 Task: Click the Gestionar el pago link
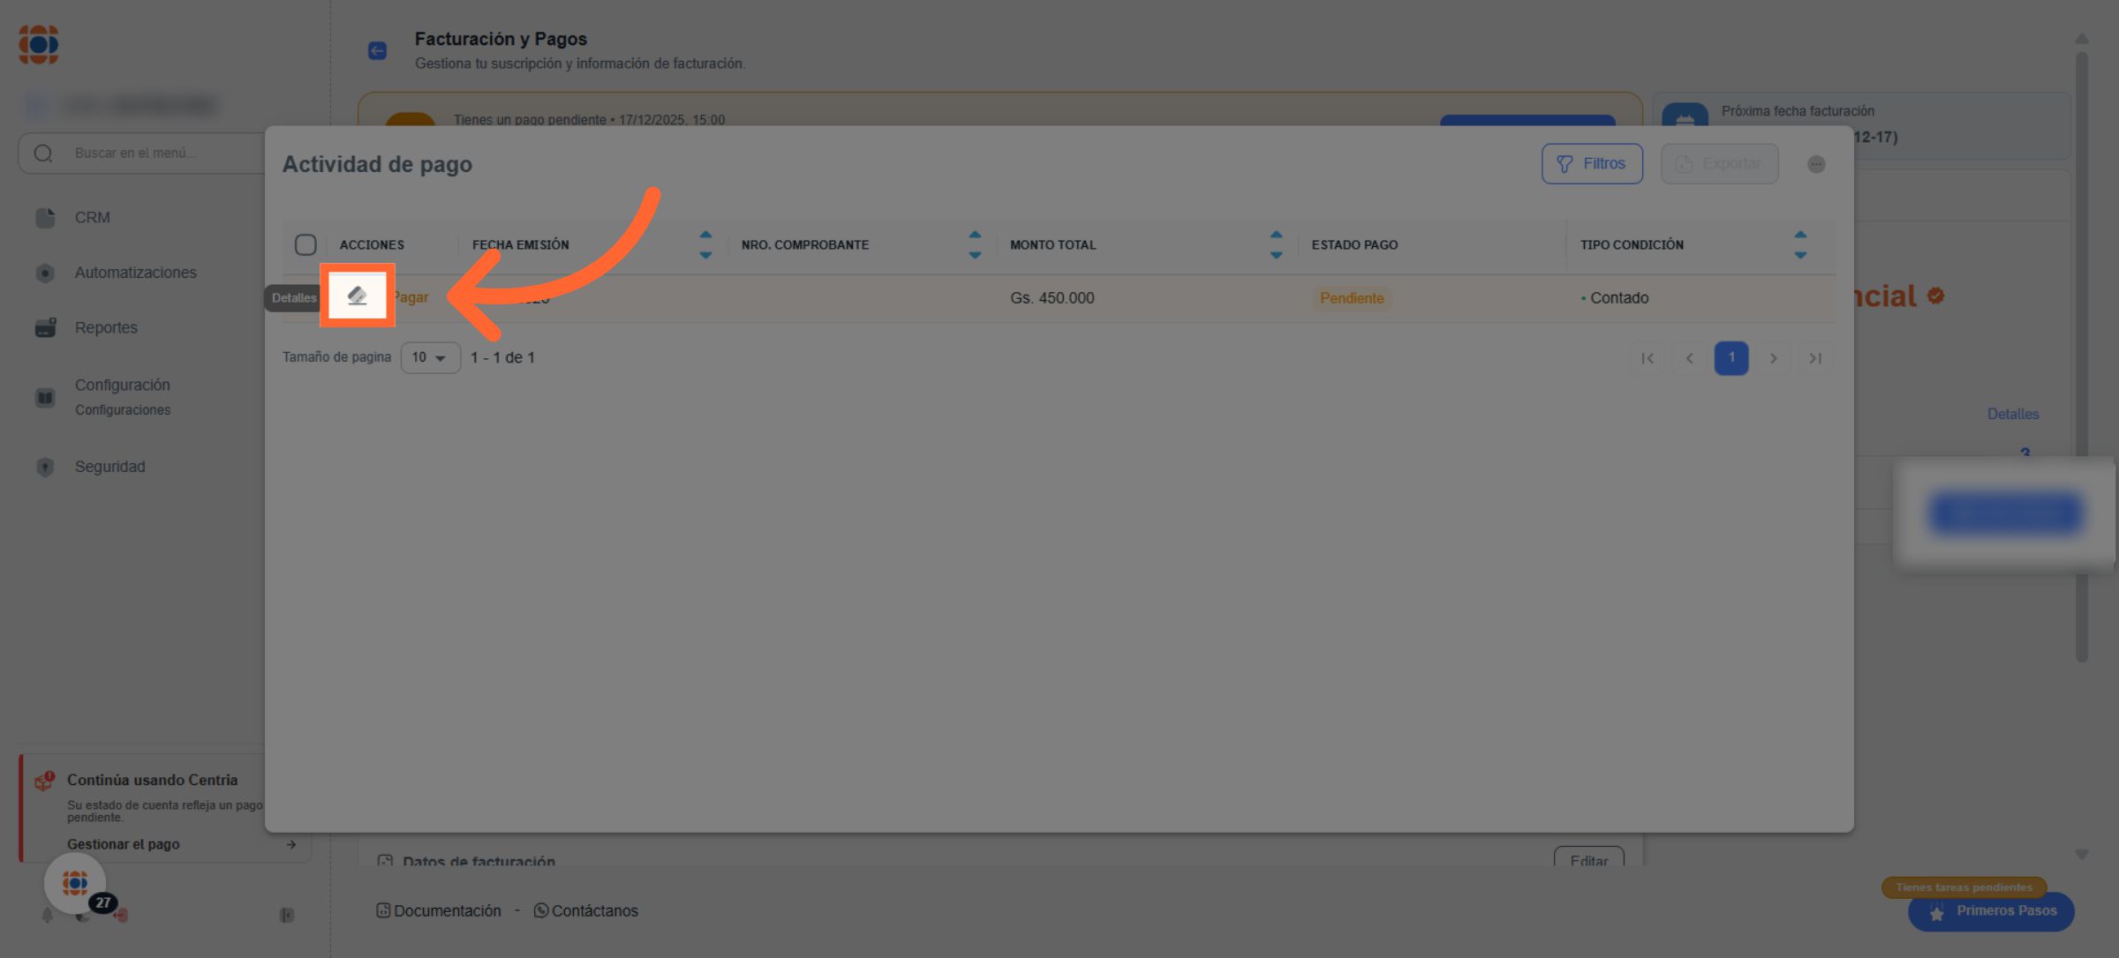pos(124,844)
